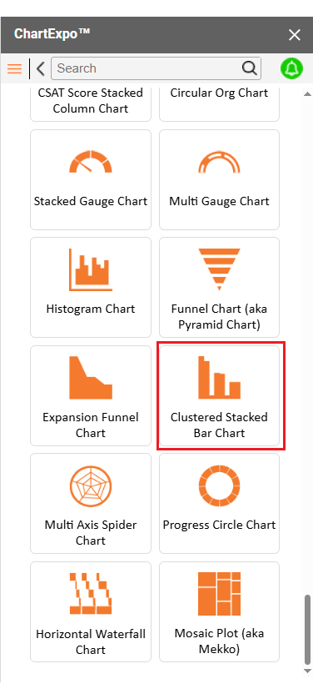Choose the Clustered Stacked Bar Chart icon
This screenshot has width=313, height=699.
point(219,378)
